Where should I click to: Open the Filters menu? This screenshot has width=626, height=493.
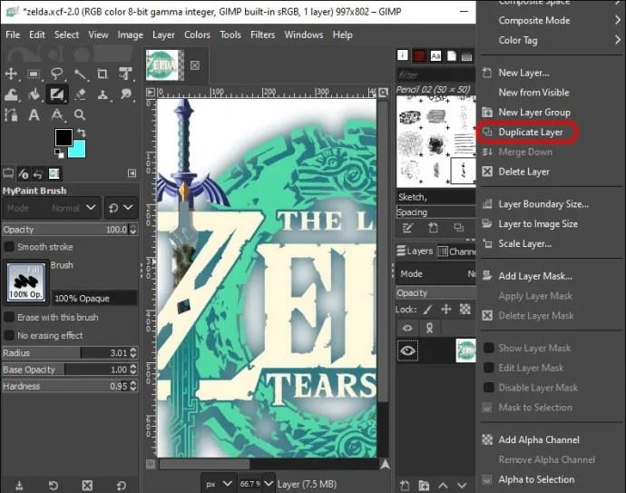[262, 35]
